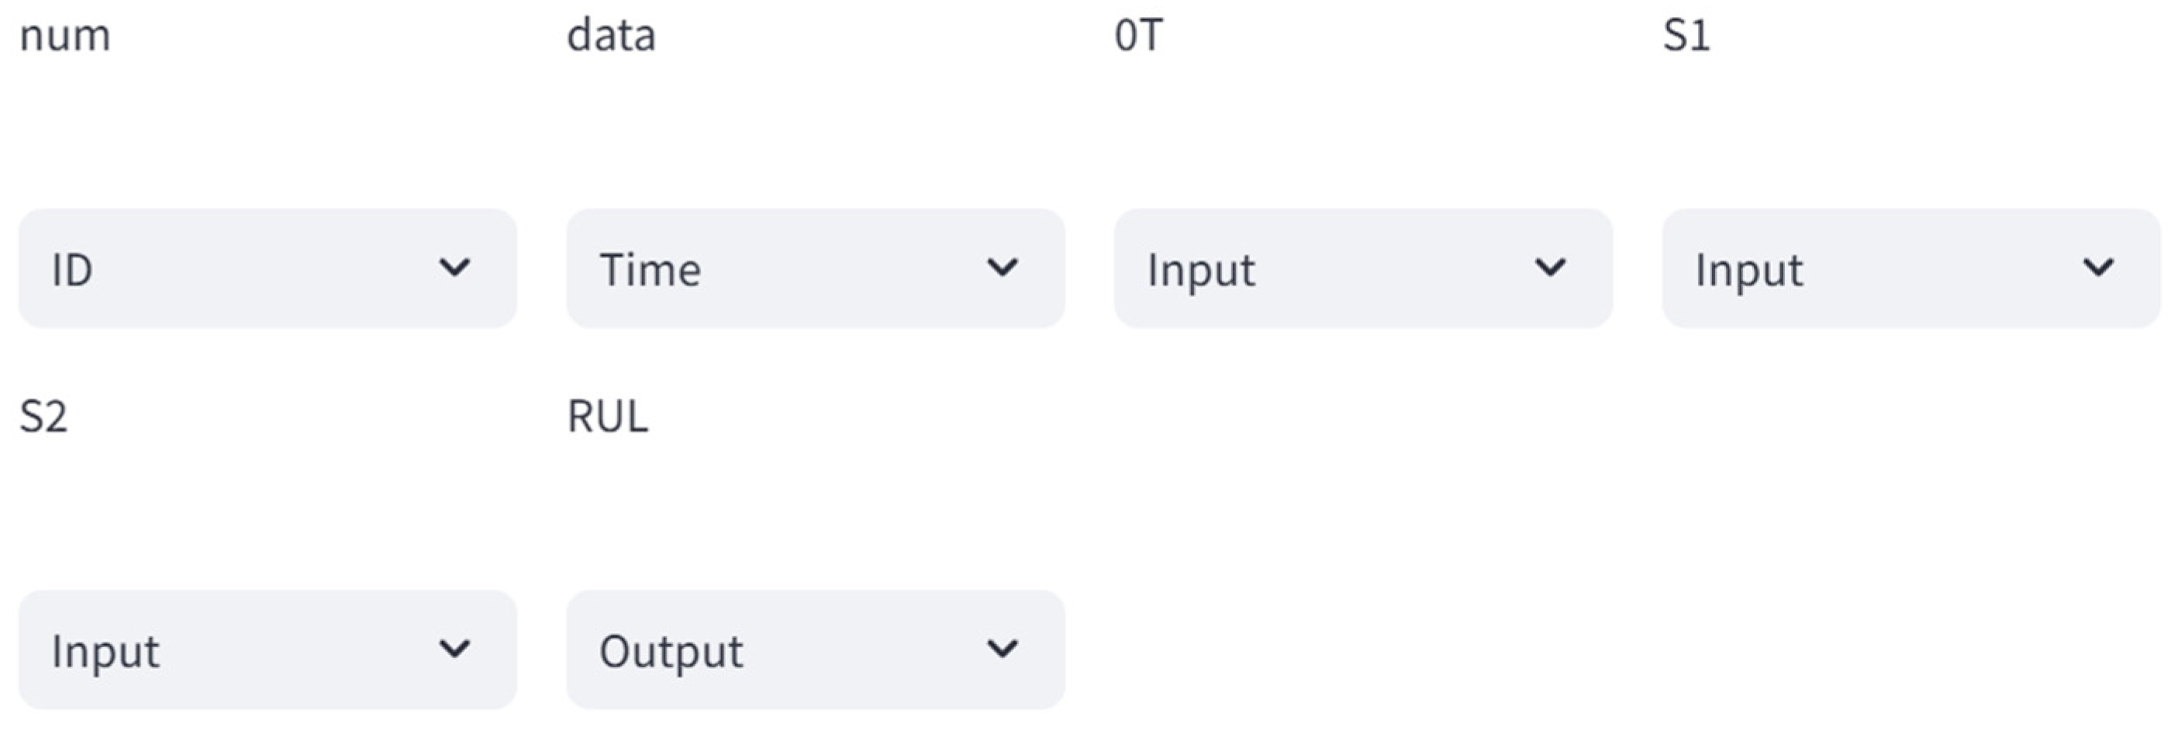2178x734 pixels.
Task: Expand the S1 column role selector
Action: [1910, 268]
